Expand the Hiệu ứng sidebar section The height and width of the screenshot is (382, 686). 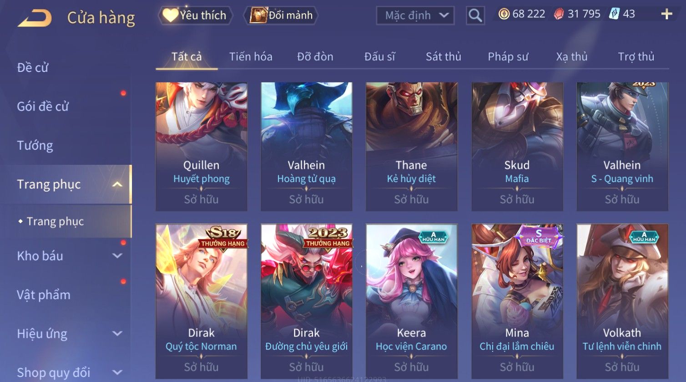(117, 333)
